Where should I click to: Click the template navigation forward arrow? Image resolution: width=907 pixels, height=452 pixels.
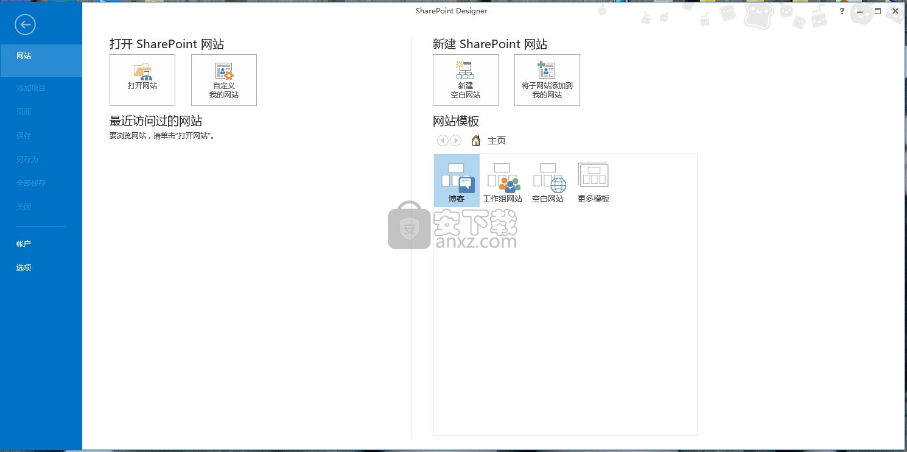coord(455,141)
